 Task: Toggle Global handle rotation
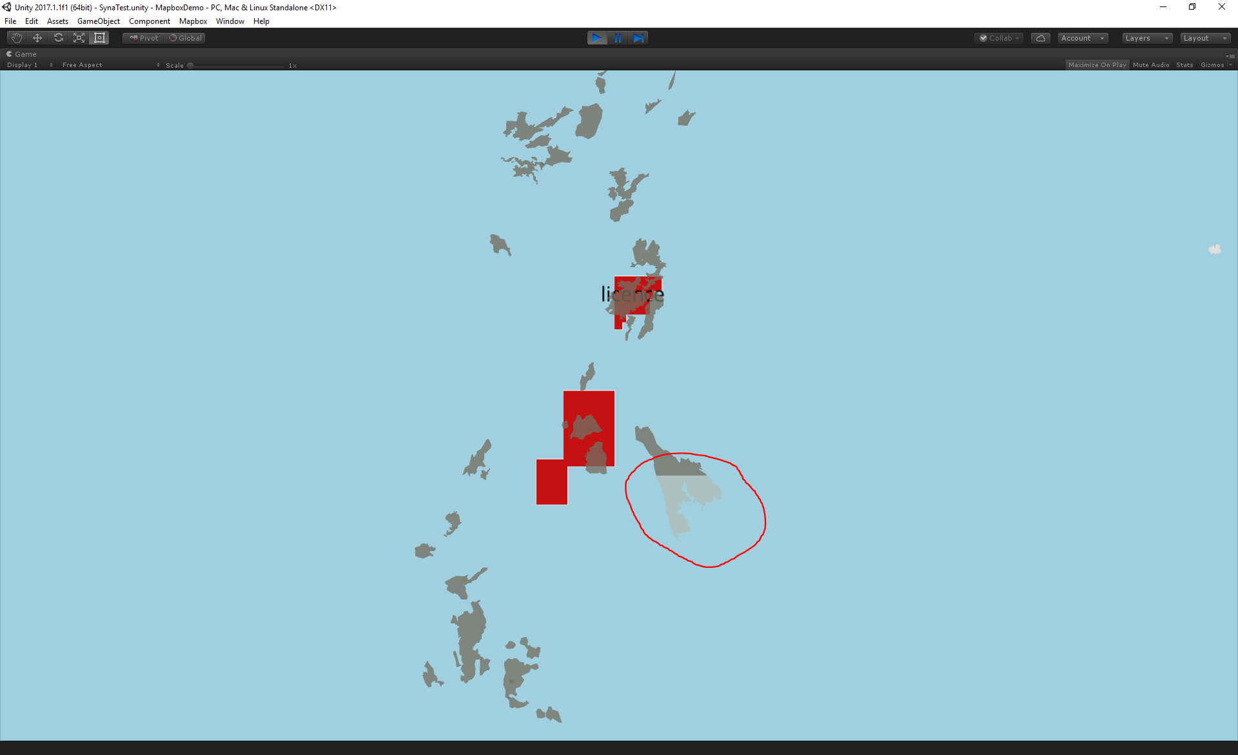pos(186,38)
